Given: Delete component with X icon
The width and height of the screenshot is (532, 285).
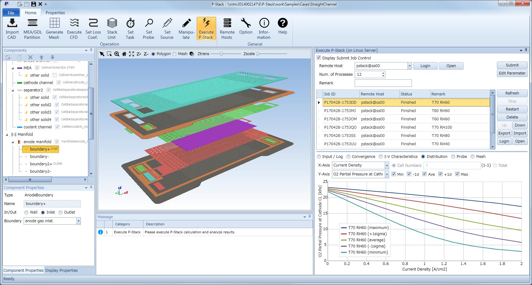Looking at the screenshot, I should click(30, 57).
